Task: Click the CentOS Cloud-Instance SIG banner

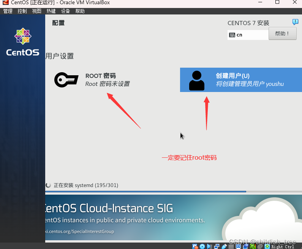Action: (174, 217)
